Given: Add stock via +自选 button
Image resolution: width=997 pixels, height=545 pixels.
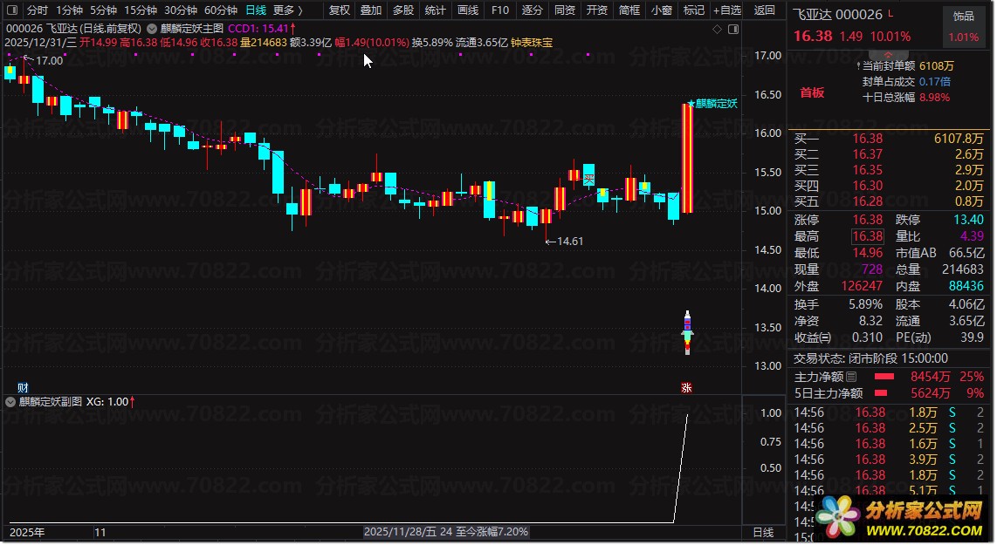Looking at the screenshot, I should coord(727,10).
